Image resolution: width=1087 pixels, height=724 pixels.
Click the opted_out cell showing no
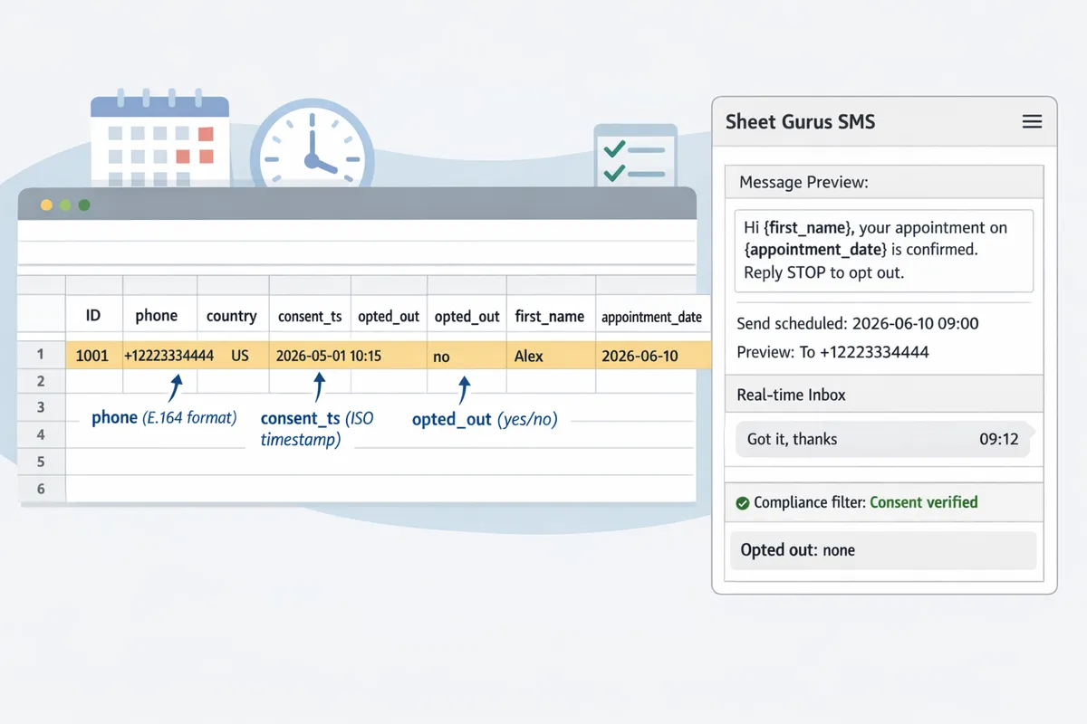467,356
